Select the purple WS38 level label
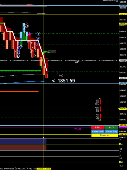 [x=77, y=129]
